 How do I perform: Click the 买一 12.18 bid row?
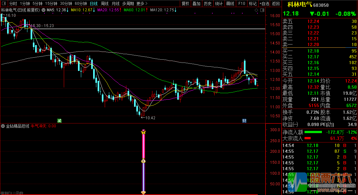click(x=319, y=51)
